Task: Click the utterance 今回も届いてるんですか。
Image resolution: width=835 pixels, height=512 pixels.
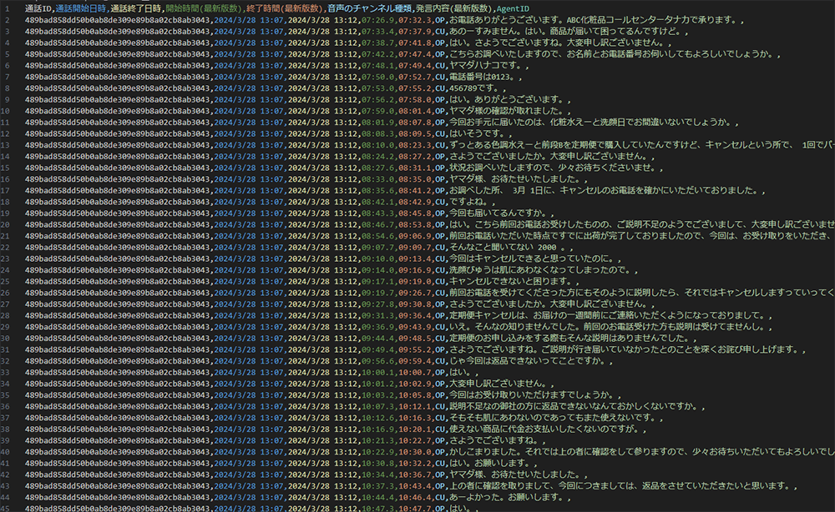Action: click(498, 213)
